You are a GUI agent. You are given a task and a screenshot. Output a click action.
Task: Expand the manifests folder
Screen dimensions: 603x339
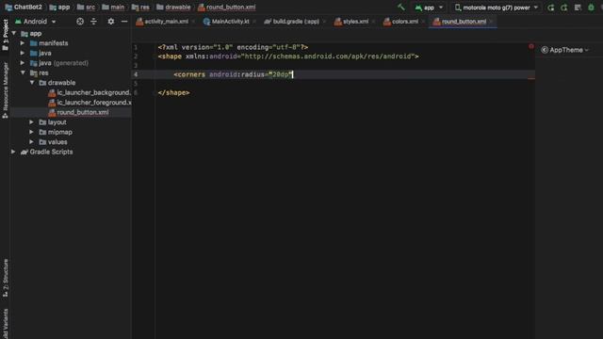(x=23, y=43)
